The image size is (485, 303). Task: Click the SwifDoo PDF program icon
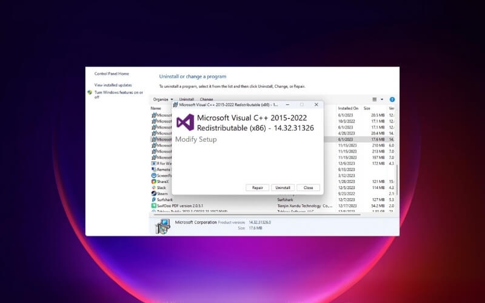click(x=154, y=205)
